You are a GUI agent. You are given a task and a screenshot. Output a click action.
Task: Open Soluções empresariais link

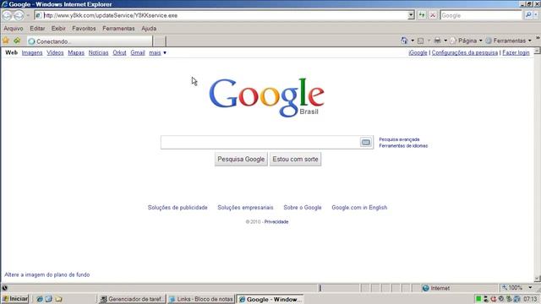(245, 208)
